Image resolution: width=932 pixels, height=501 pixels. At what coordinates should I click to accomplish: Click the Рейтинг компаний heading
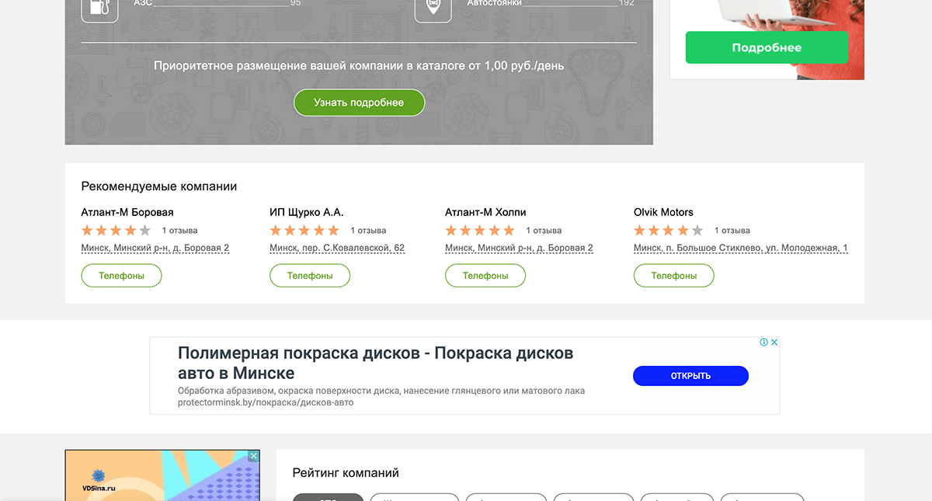tap(346, 472)
